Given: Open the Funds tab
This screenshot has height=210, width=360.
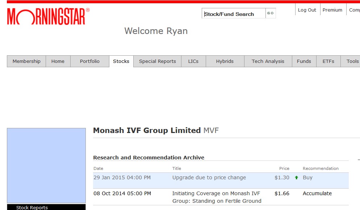Looking at the screenshot, I should [304, 61].
